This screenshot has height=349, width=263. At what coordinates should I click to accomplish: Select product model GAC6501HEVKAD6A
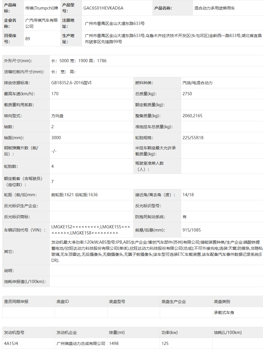(103, 8)
